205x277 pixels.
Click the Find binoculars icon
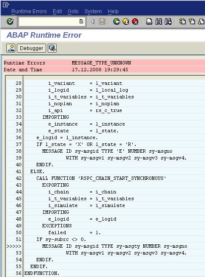click(159, 22)
